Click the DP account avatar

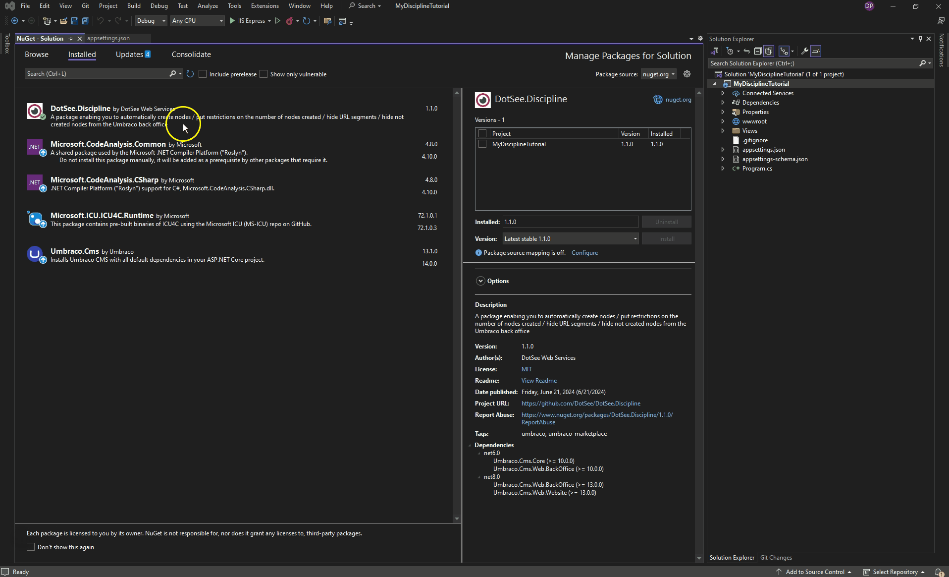tap(869, 6)
